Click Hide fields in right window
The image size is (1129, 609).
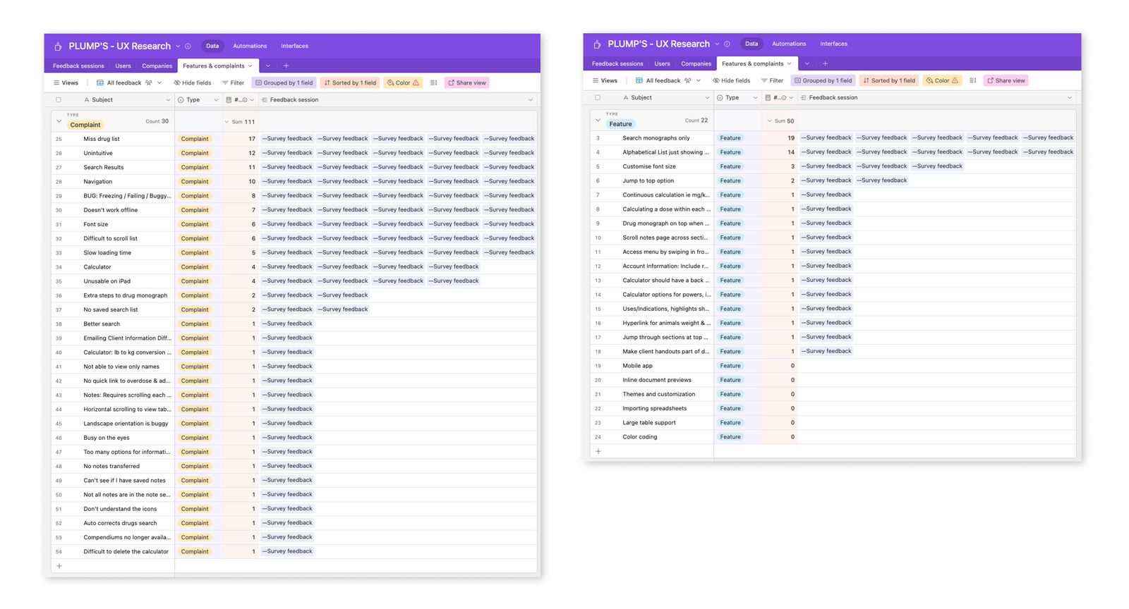coord(731,80)
